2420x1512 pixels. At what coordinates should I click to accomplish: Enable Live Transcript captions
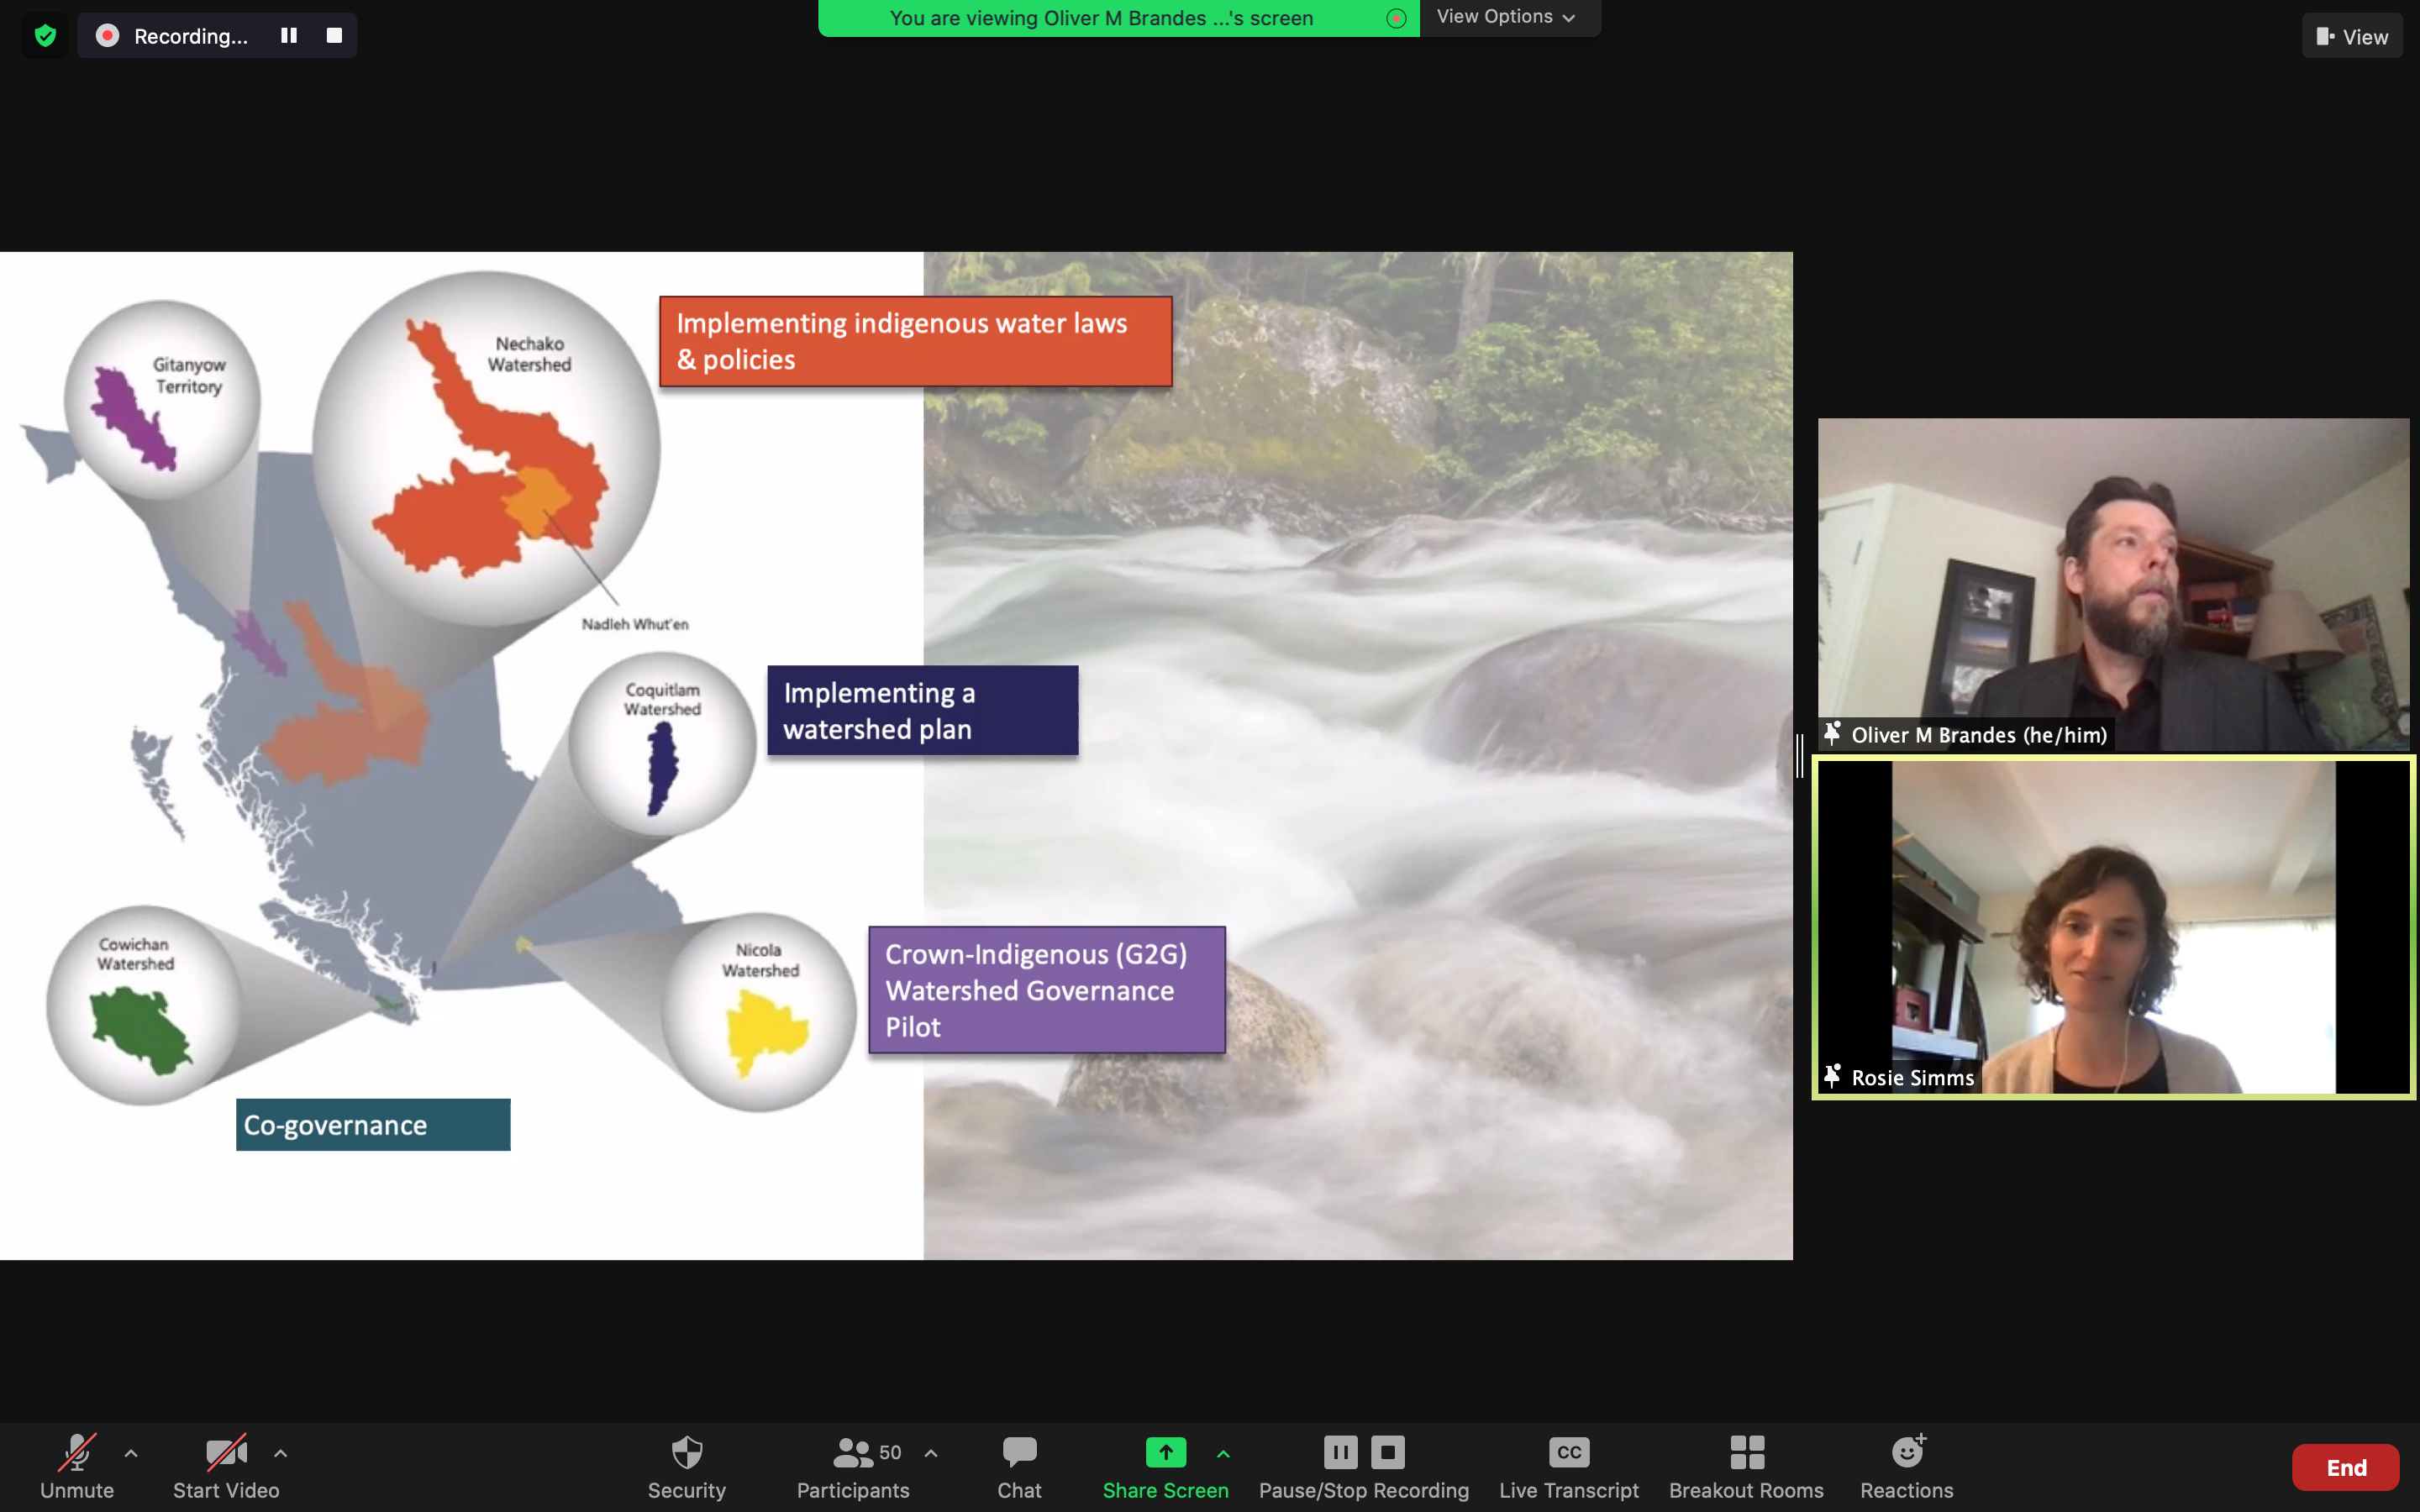(x=1569, y=1466)
